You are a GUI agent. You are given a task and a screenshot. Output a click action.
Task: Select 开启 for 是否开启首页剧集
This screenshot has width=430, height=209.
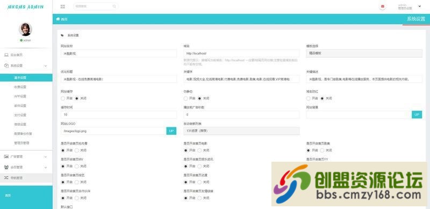[308, 150]
